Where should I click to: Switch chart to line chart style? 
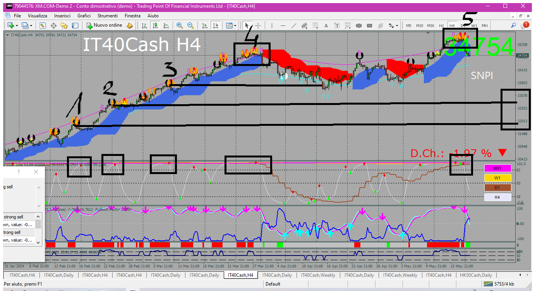(x=166, y=25)
